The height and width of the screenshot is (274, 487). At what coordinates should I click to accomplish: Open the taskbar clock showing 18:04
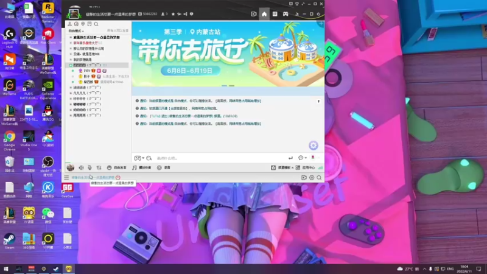pos(464,269)
